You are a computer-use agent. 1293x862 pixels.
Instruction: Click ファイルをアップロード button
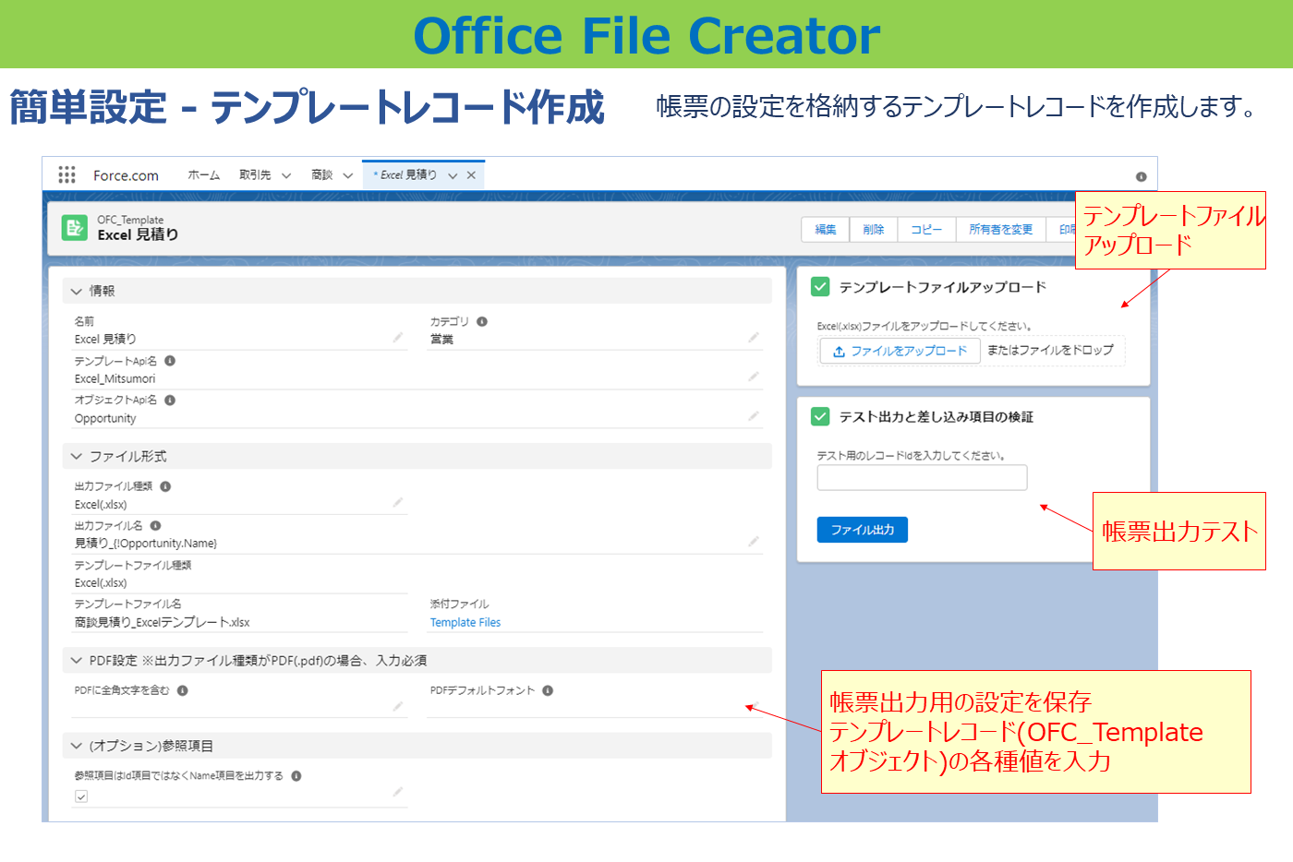pyautogui.click(x=900, y=351)
